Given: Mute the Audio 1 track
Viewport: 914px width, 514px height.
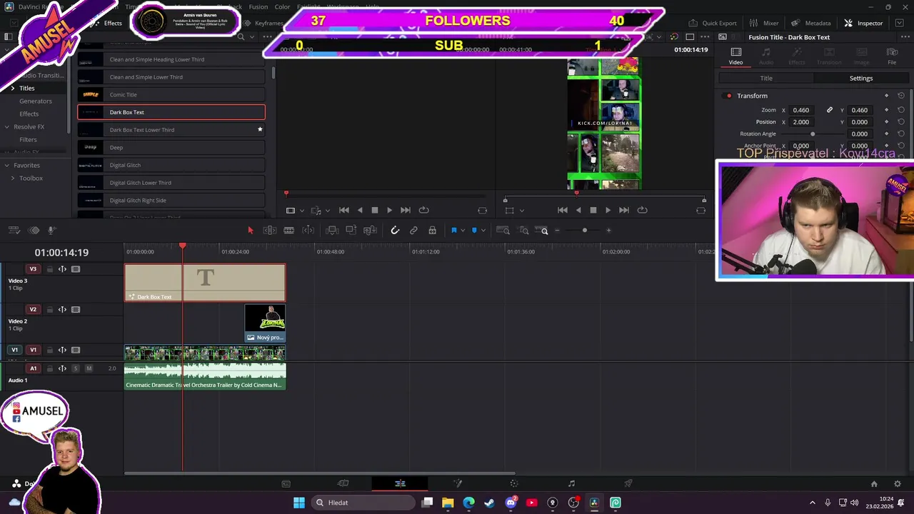Looking at the screenshot, I should 89,368.
